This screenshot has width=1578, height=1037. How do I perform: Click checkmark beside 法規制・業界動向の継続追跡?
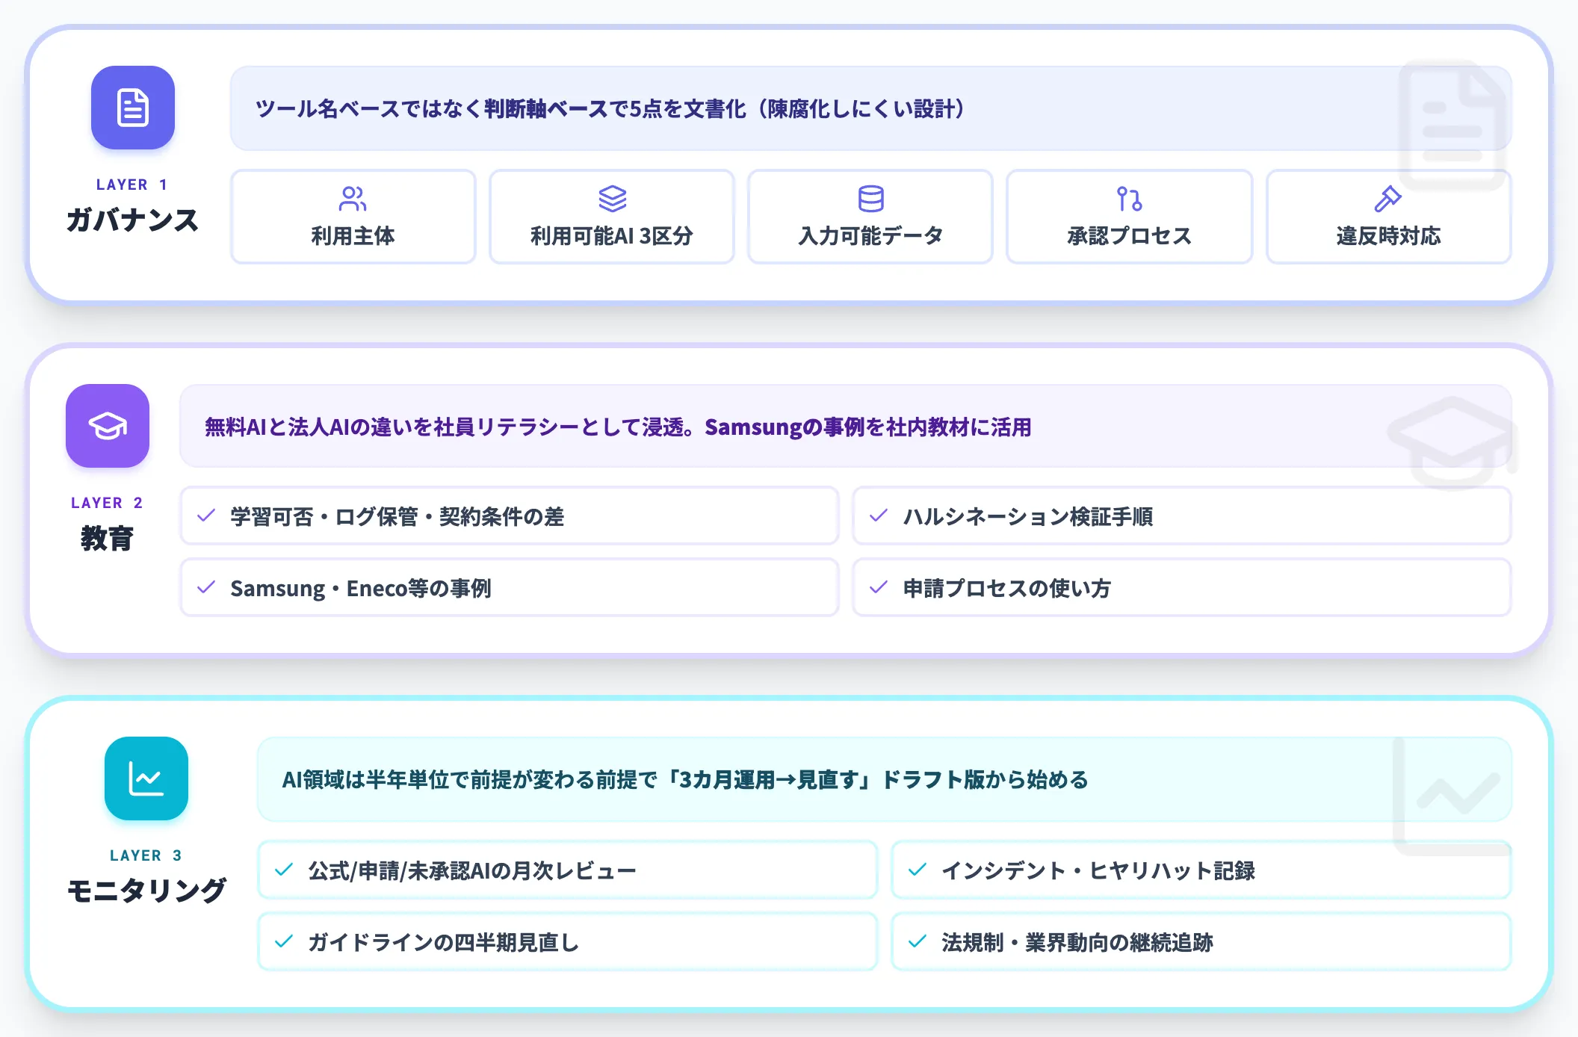tap(918, 941)
